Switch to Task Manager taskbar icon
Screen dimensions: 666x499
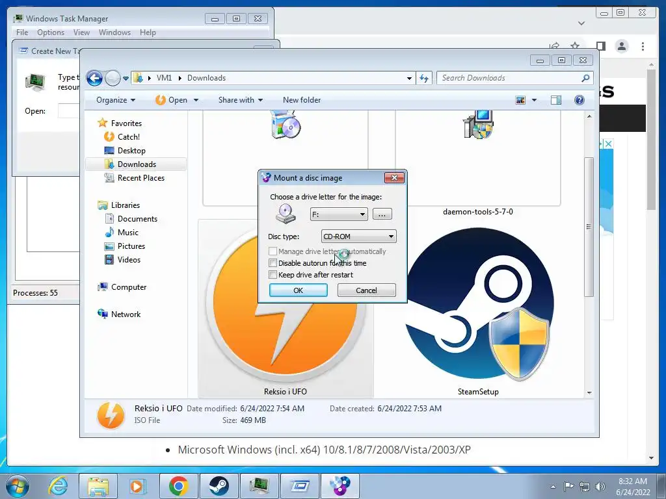click(259, 486)
